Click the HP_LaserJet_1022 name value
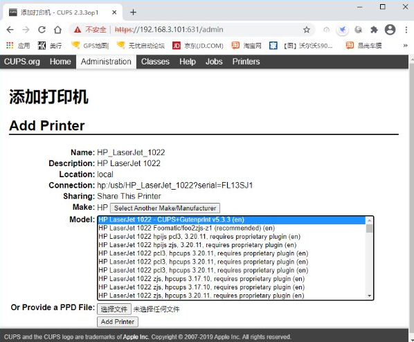This screenshot has height=342, width=414. click(x=131, y=152)
